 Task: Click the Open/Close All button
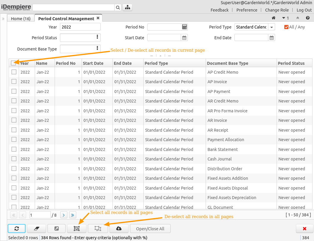pyautogui.click(x=150, y=229)
